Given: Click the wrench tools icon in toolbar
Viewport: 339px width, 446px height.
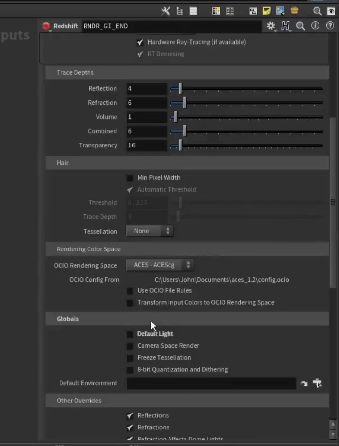Looking at the screenshot, I should point(166,11).
